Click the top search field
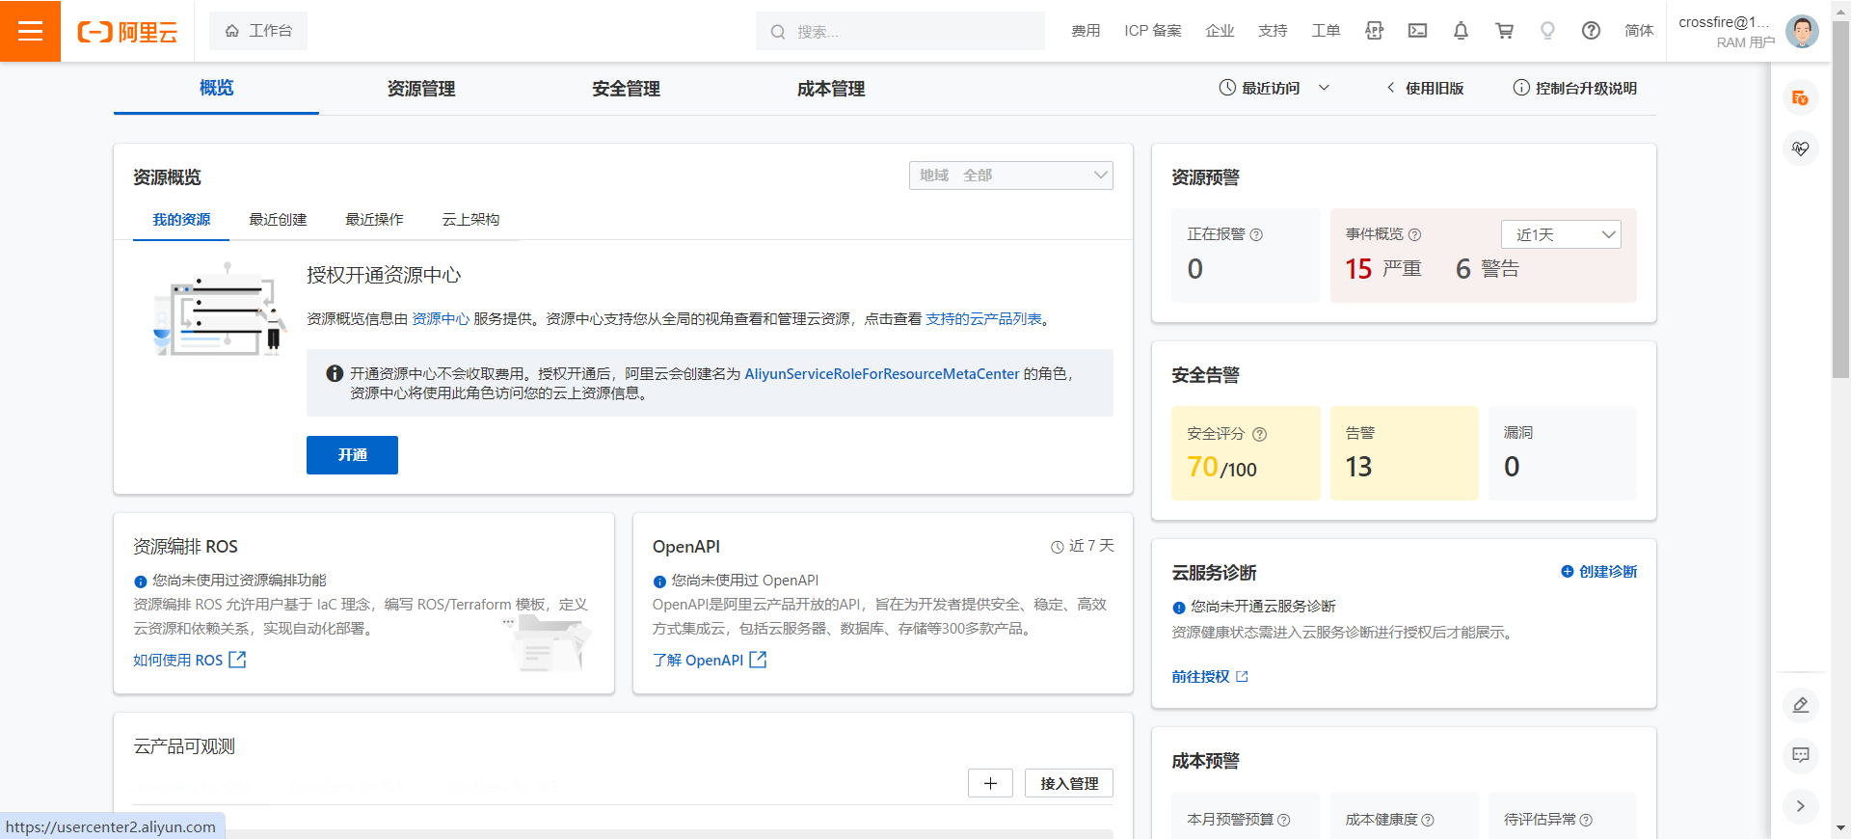The width and height of the screenshot is (1851, 839). pos(900,31)
